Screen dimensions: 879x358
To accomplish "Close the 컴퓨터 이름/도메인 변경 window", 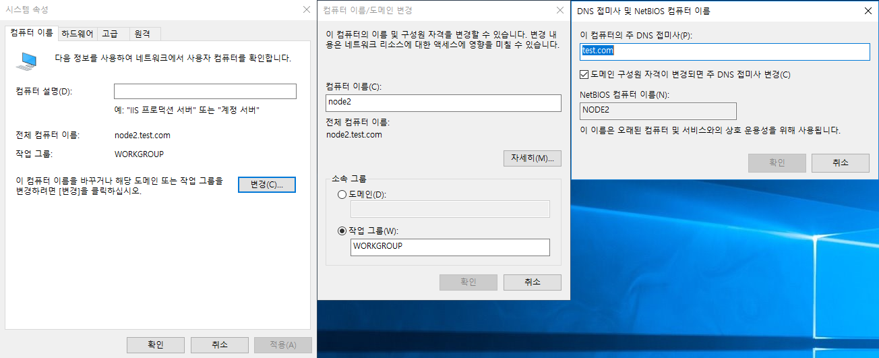I will (559, 10).
